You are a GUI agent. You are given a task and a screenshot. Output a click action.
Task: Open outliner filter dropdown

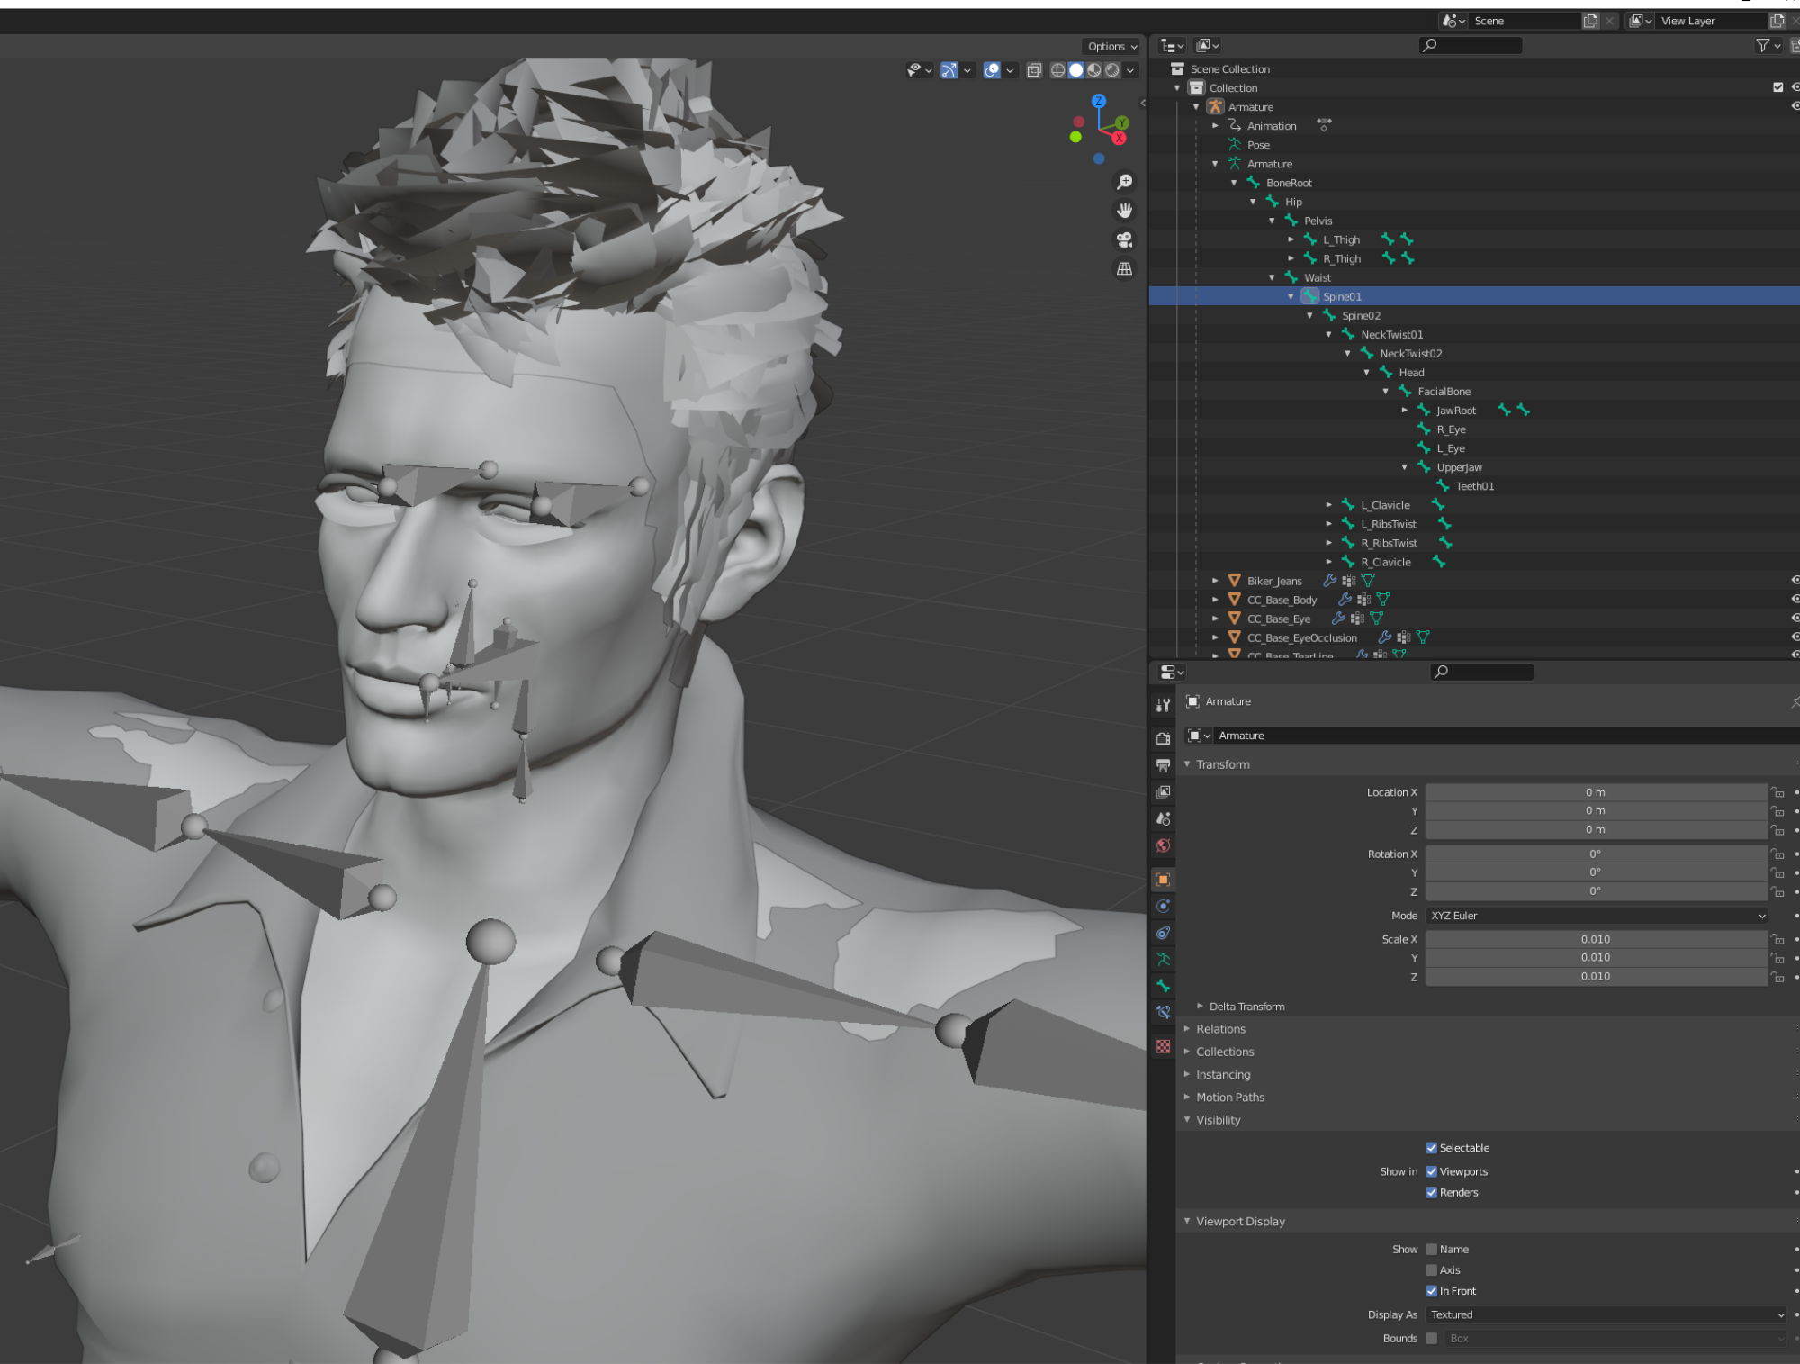pos(1768,45)
